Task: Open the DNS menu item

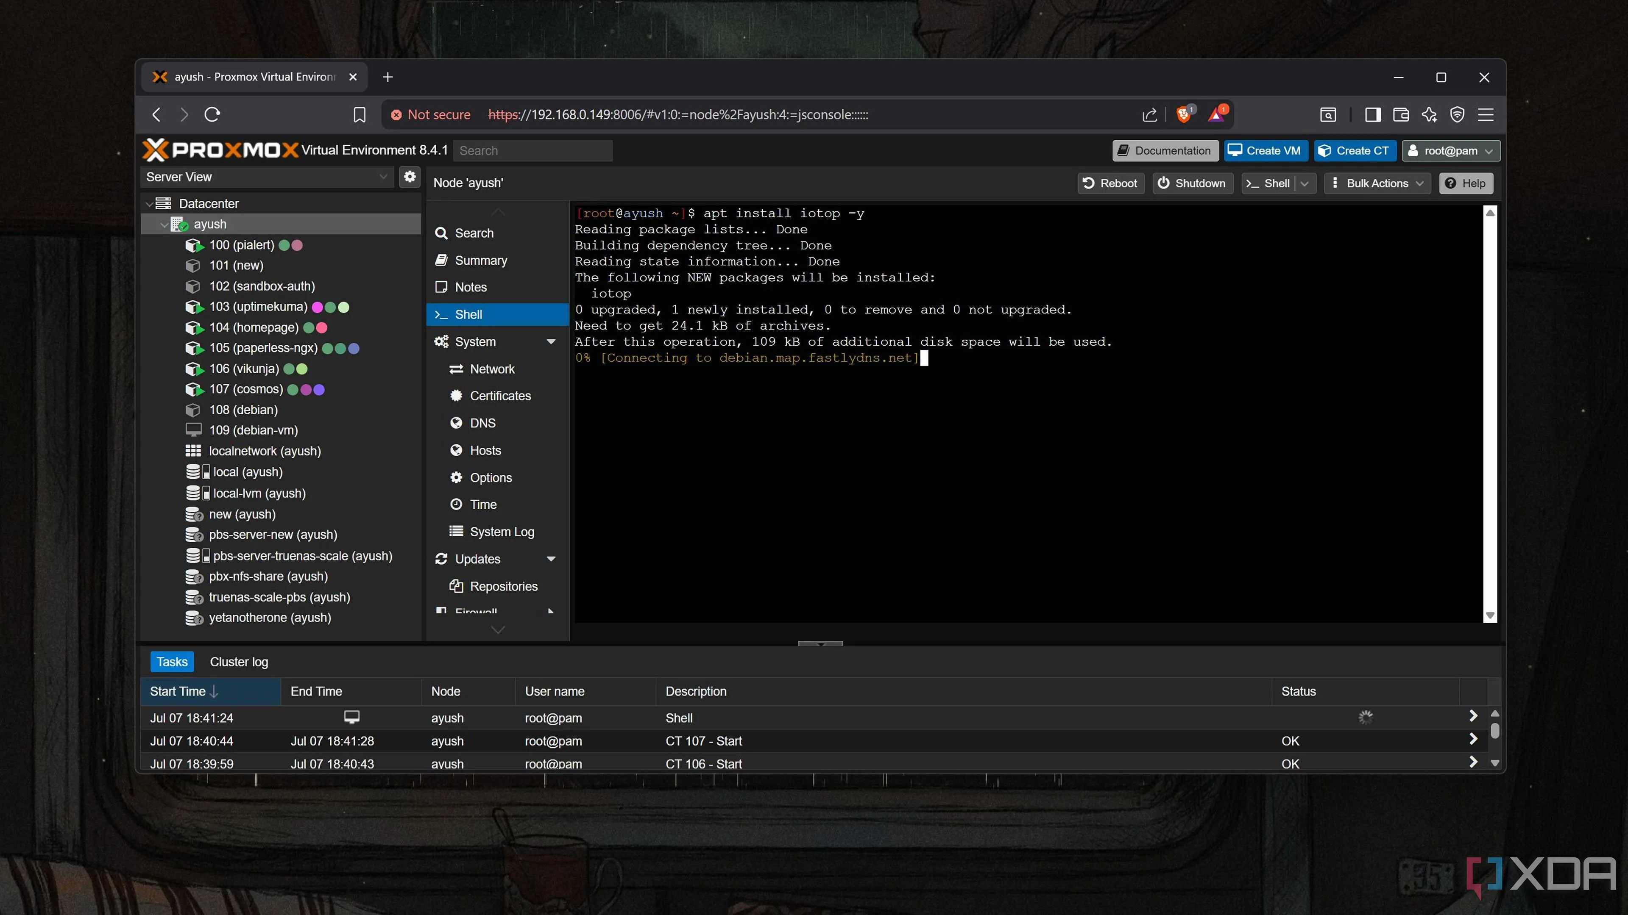Action: pos(497,423)
